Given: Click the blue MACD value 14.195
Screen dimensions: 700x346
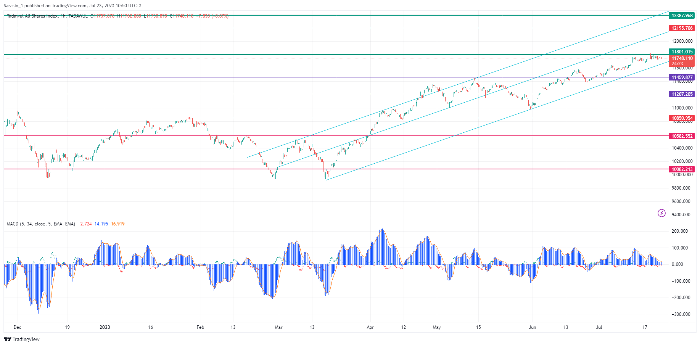Looking at the screenshot, I should (x=101, y=224).
